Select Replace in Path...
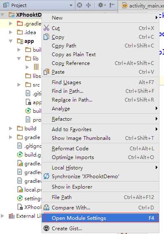This screenshot has height=234, width=164. [101, 100]
